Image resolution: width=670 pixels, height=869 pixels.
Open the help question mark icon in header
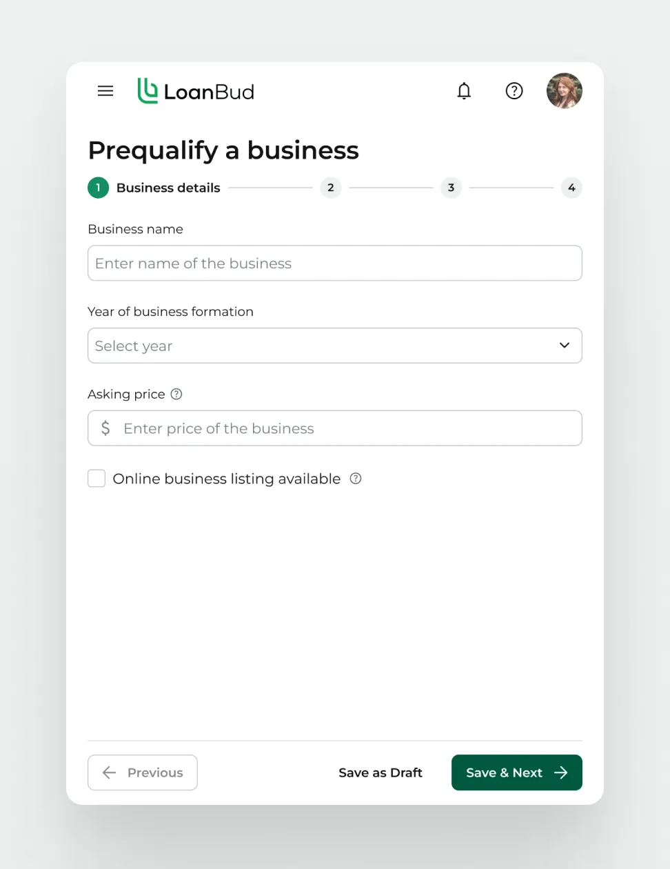514,91
